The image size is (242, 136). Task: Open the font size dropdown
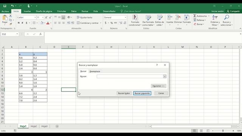tap(43, 17)
